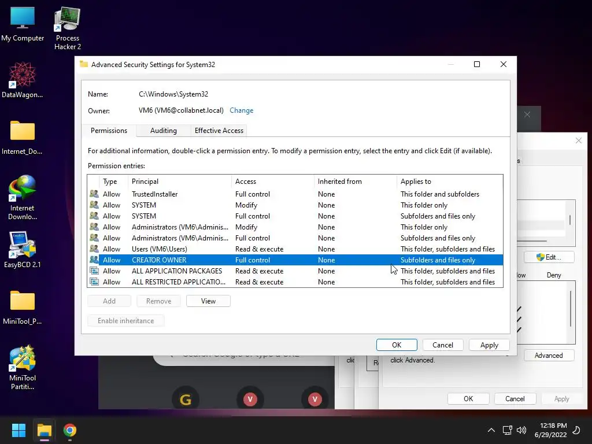Show hidden system tray icons

click(491, 430)
